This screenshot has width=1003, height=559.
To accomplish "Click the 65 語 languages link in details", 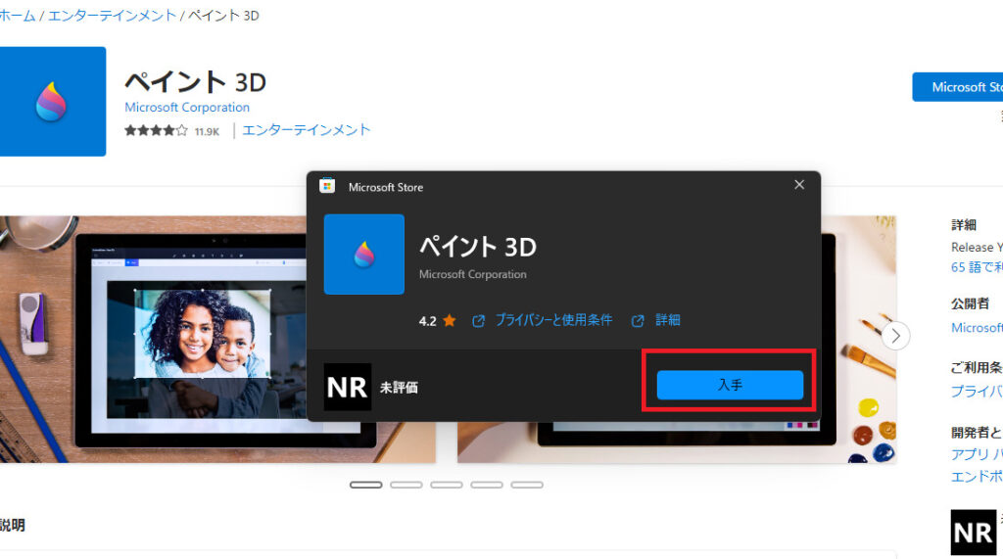I will 977,267.
